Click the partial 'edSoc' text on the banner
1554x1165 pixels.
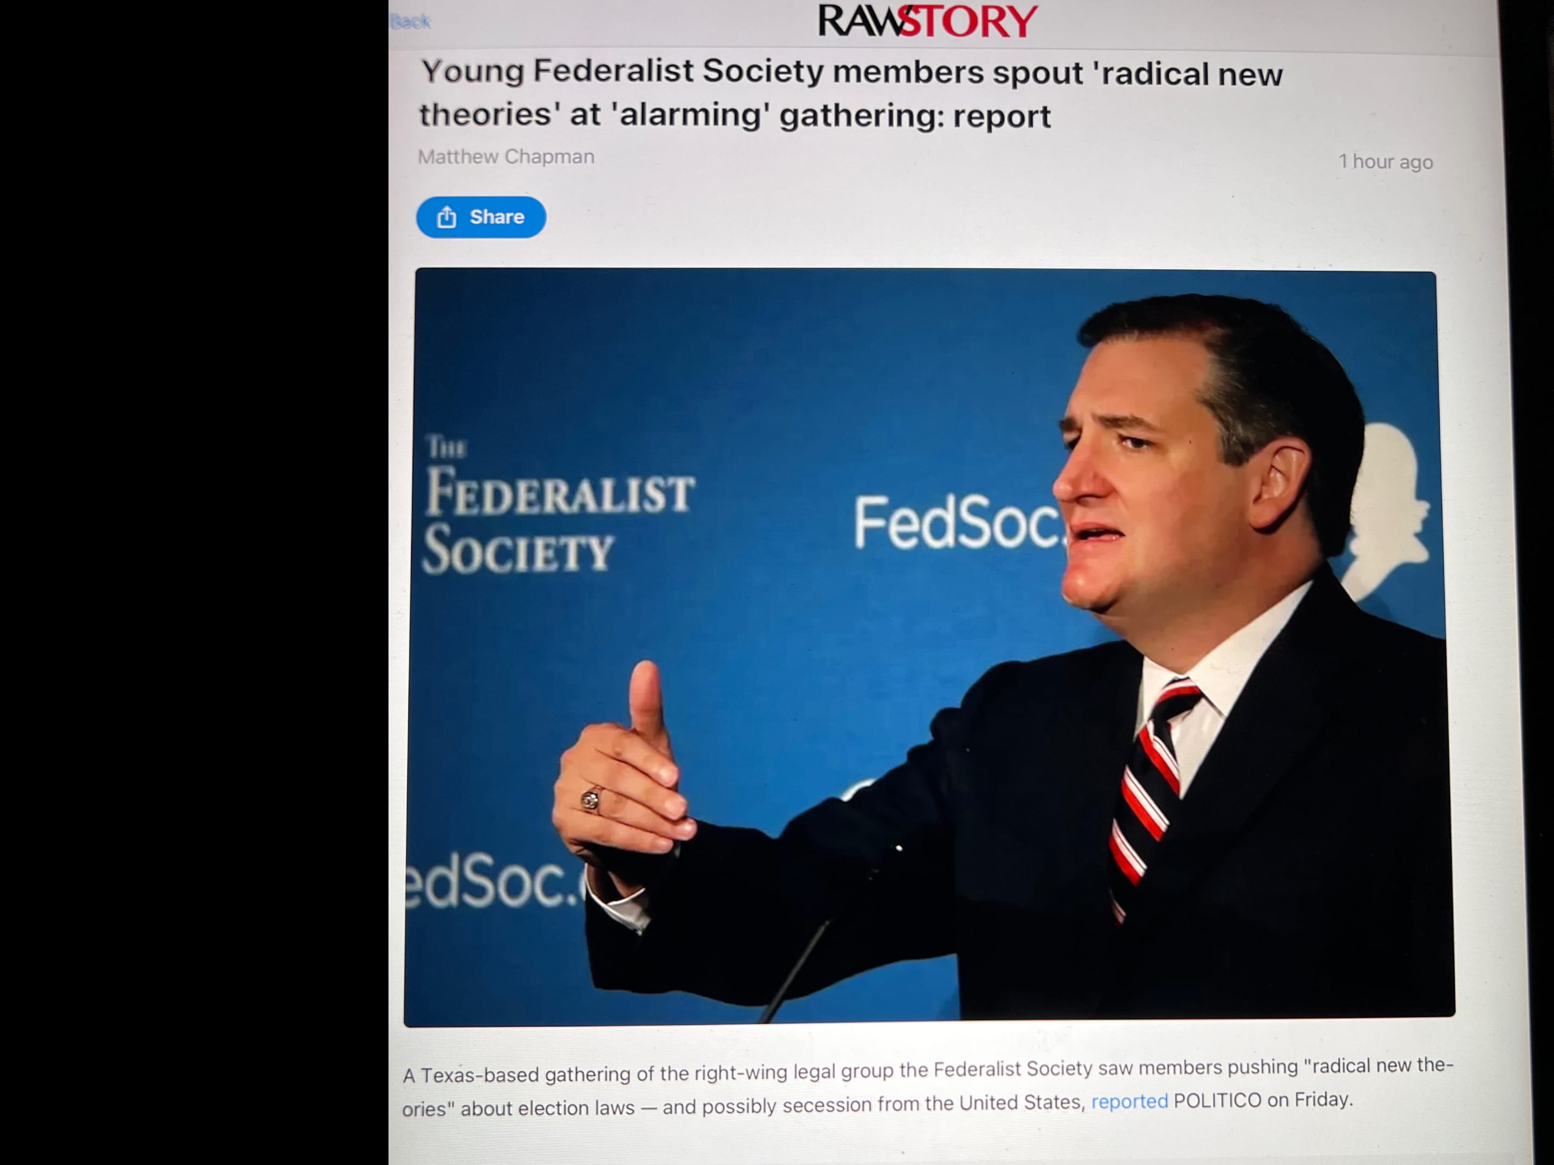[495, 881]
